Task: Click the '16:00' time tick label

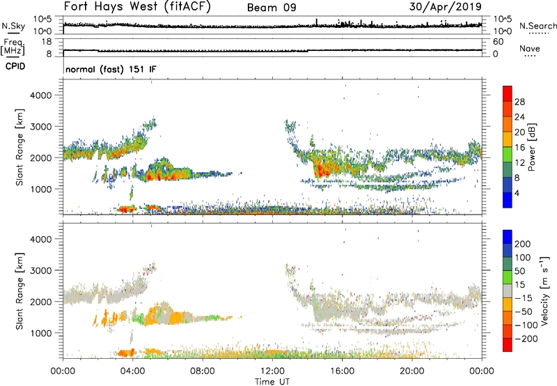Action: (x=342, y=371)
